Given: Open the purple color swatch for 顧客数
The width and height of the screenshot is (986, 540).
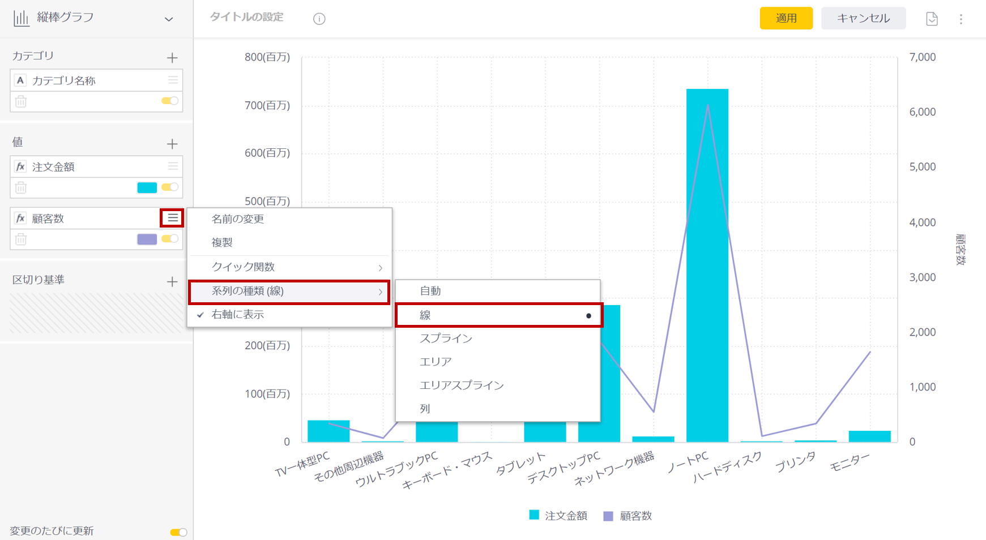Looking at the screenshot, I should click(147, 239).
